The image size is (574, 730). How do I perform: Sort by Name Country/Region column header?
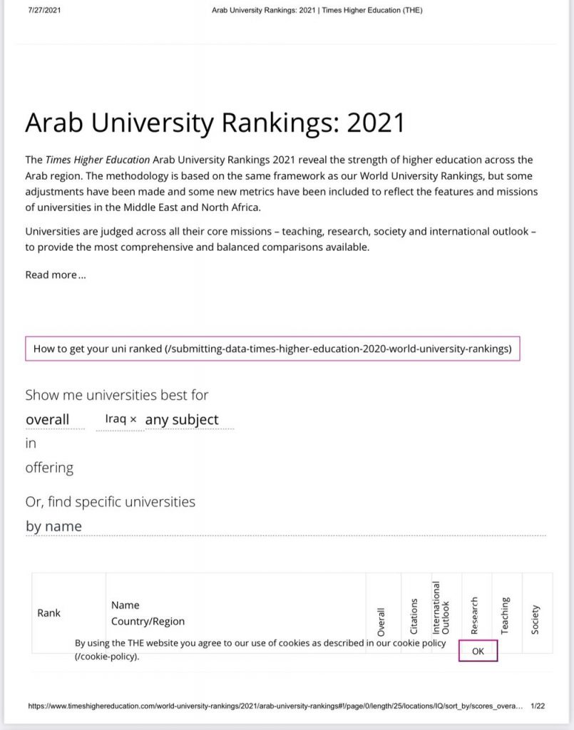click(148, 612)
